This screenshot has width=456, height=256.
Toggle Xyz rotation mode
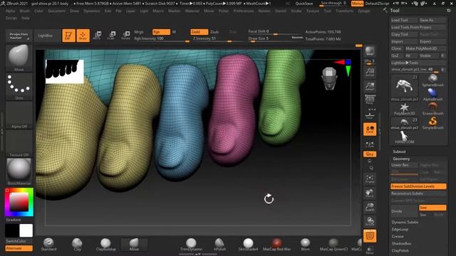pos(370,154)
